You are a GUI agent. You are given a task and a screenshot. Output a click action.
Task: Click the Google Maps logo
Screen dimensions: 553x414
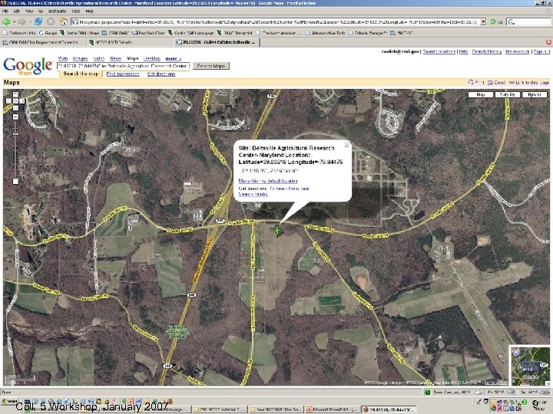coord(28,66)
